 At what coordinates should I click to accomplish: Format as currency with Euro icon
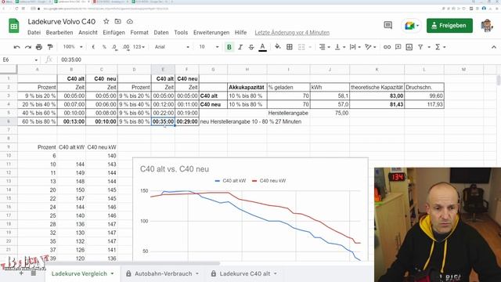[x=93, y=47]
